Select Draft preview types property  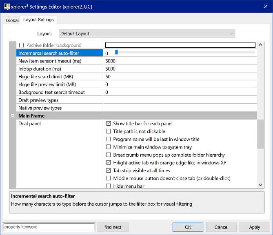[x=60, y=100]
